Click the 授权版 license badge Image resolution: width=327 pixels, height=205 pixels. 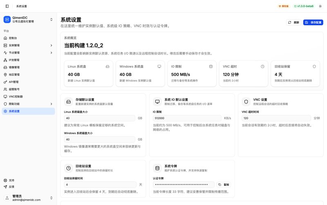pyautogui.click(x=284, y=6)
